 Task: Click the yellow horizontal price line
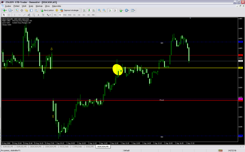click(x=82, y=68)
